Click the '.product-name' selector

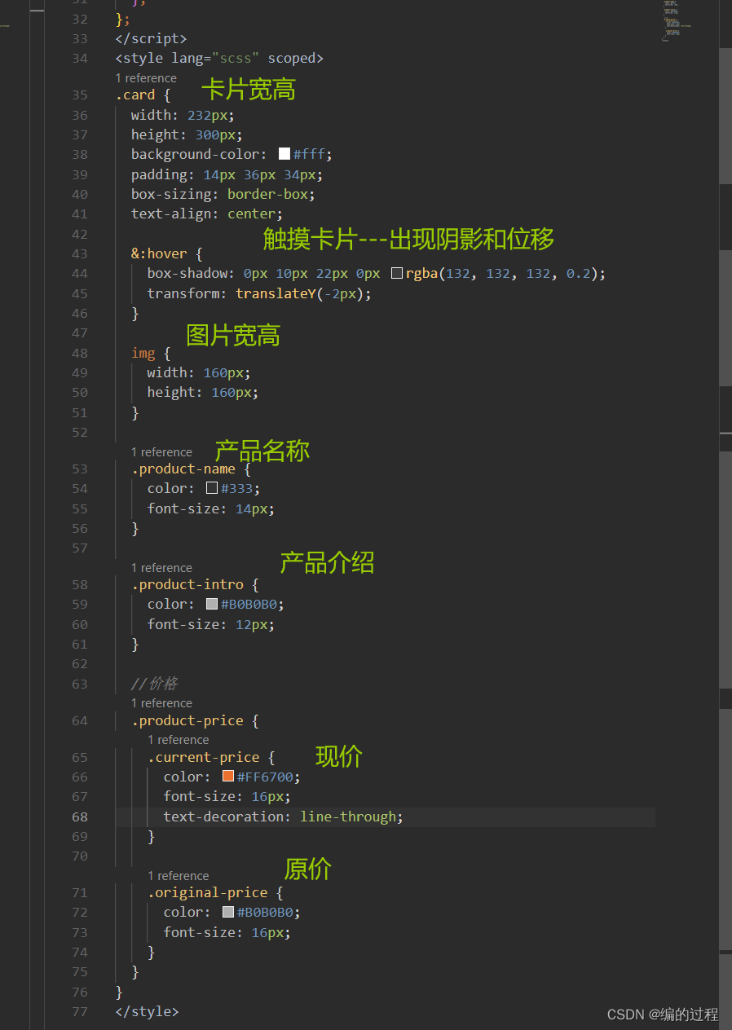point(183,469)
